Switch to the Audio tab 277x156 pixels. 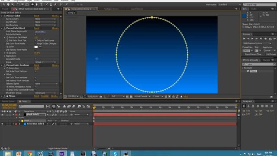point(254,9)
